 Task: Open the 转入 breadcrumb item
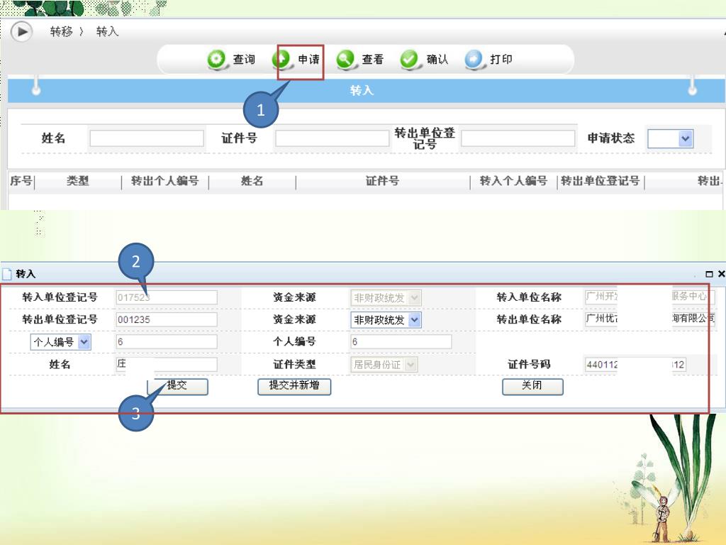[108, 31]
